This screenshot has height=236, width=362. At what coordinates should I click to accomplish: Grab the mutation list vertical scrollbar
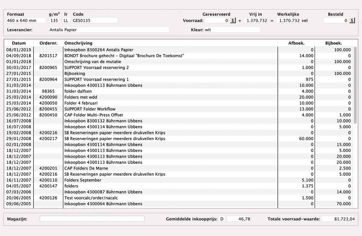click(355, 85)
